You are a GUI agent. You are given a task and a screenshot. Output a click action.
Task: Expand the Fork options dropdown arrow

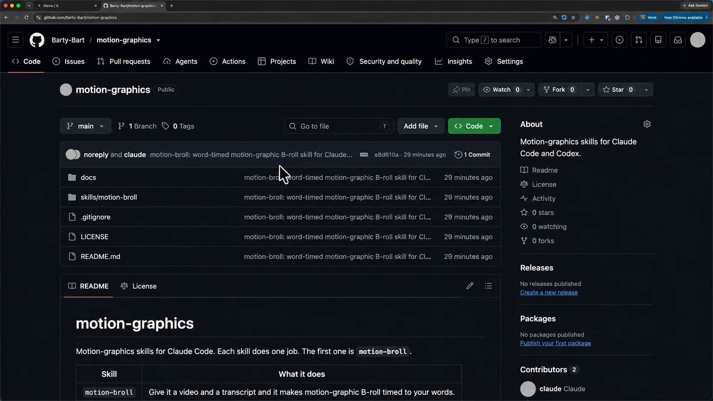pyautogui.click(x=588, y=89)
